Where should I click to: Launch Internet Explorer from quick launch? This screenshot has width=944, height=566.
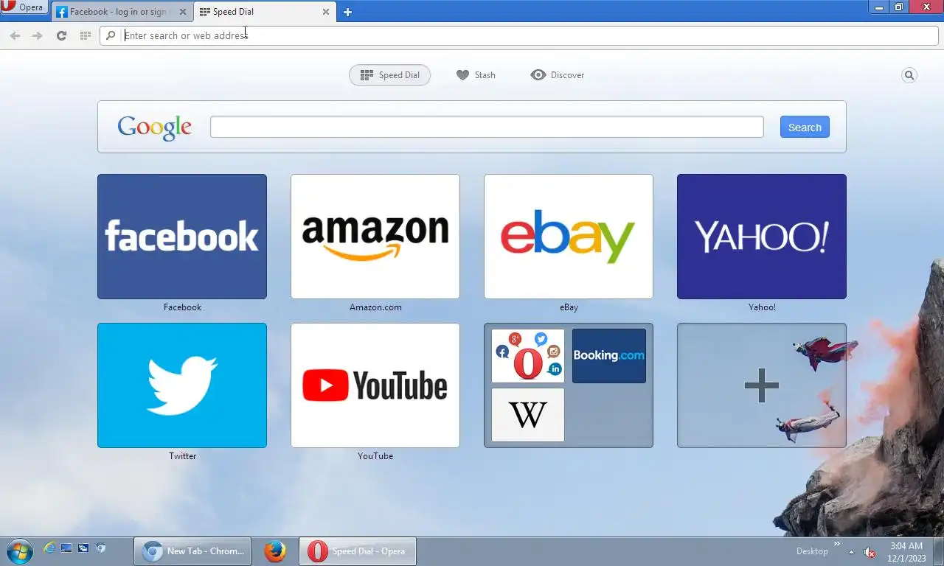coord(49,548)
